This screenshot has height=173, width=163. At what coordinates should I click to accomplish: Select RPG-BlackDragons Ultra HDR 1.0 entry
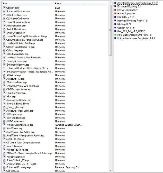point(134,35)
